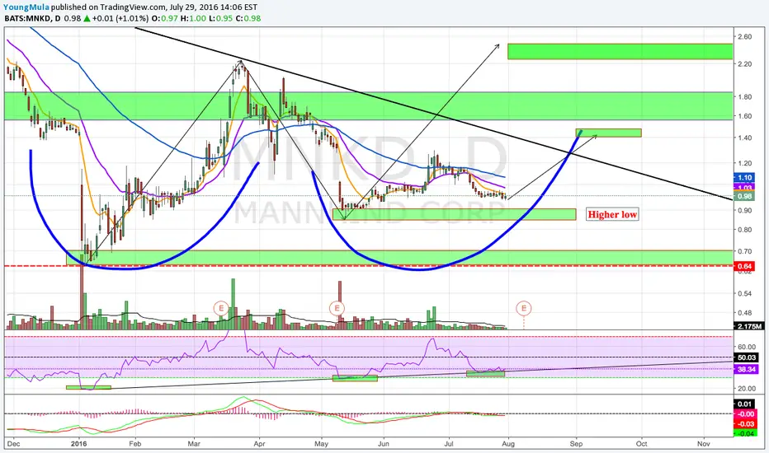Viewport: 769px width, 453px height.
Task: Click the +0.01 (+1.01%) change readout
Action: click(x=120, y=19)
